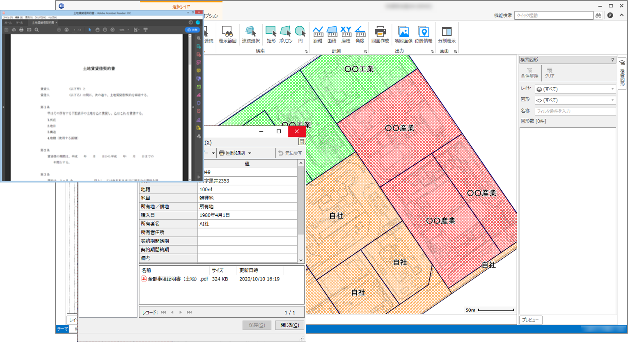The height and width of the screenshot is (342, 628).
Task: Click binoculars icon next to quick launch
Action: (598, 16)
